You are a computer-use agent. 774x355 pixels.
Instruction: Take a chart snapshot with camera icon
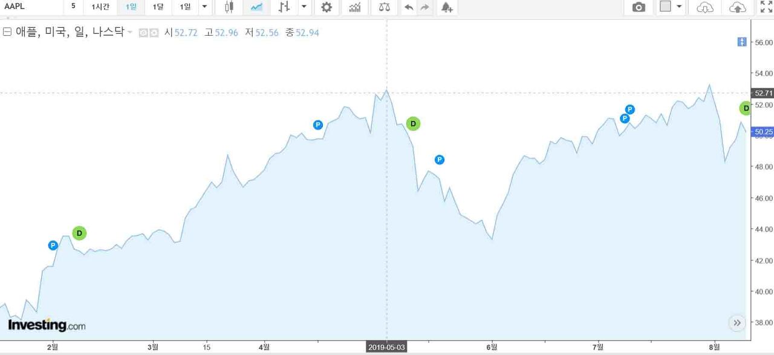tap(639, 7)
